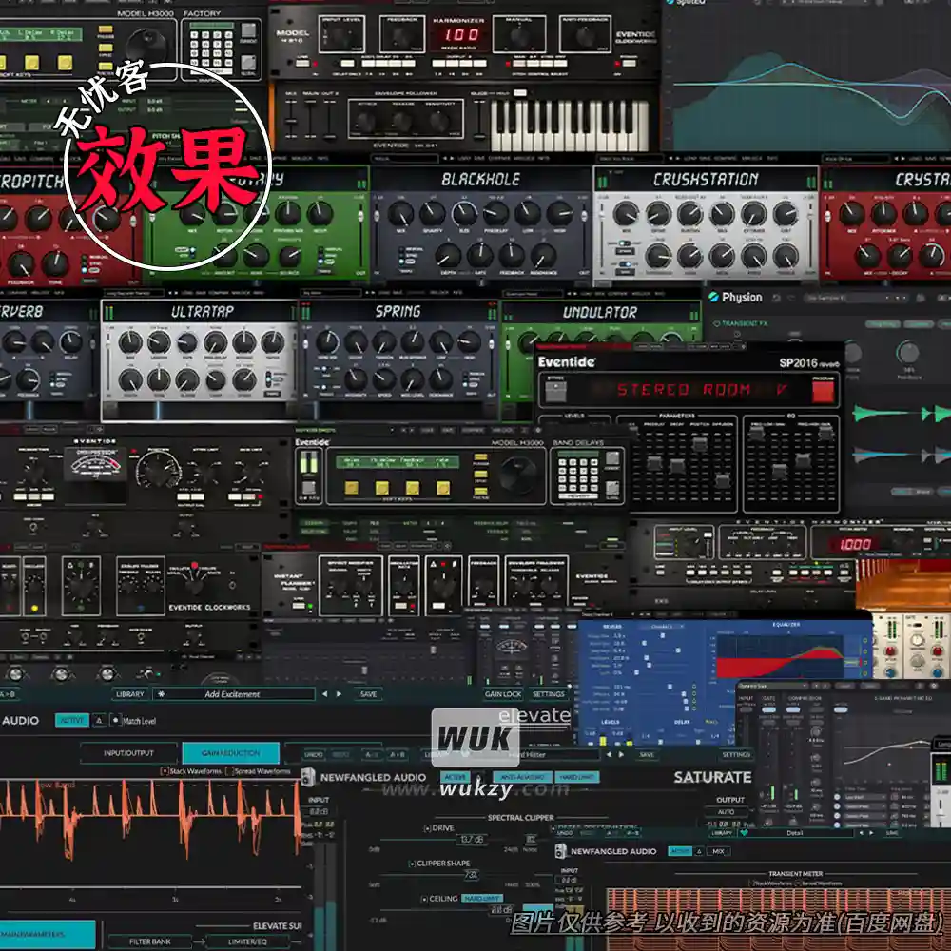Click the undo arrow in the Physion header

(x=775, y=296)
